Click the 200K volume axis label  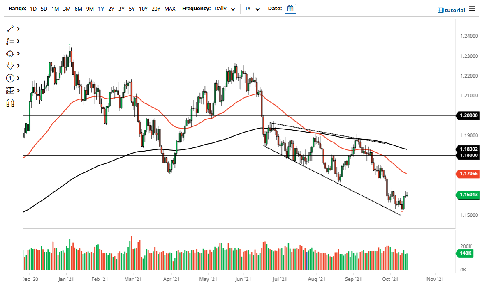click(x=466, y=246)
